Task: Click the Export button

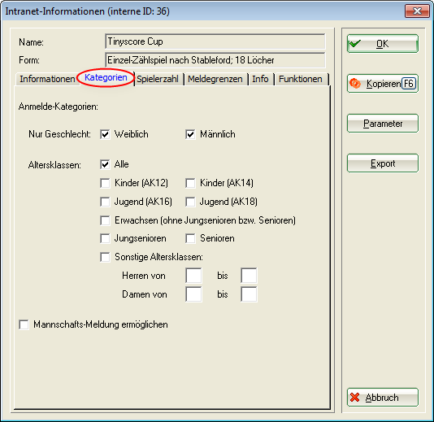Action: [x=383, y=163]
